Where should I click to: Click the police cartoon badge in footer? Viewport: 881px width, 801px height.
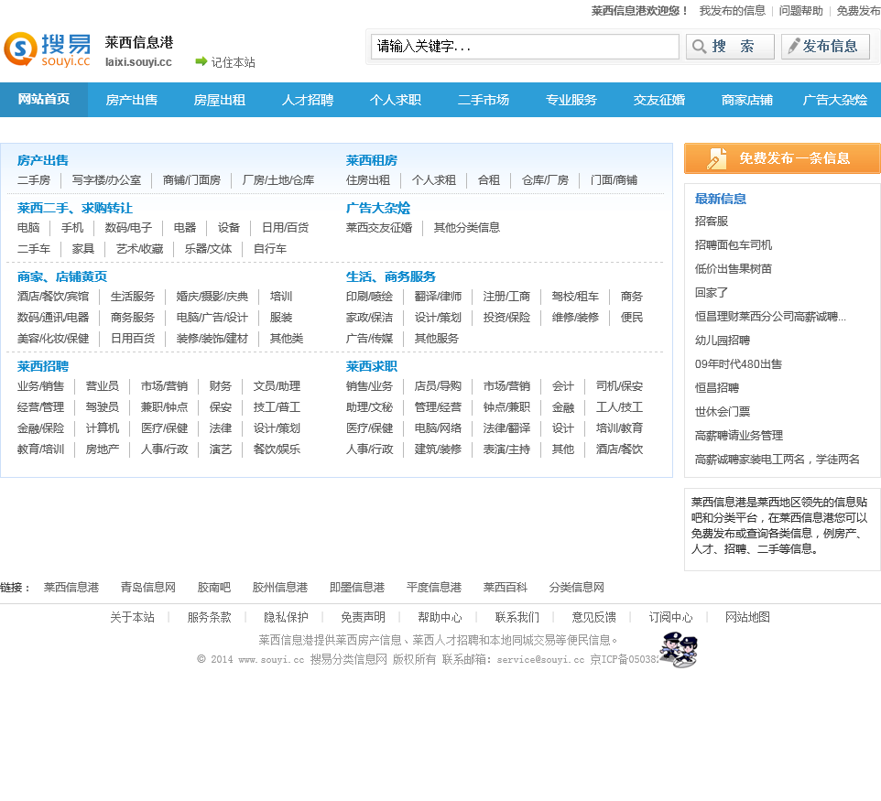[679, 650]
